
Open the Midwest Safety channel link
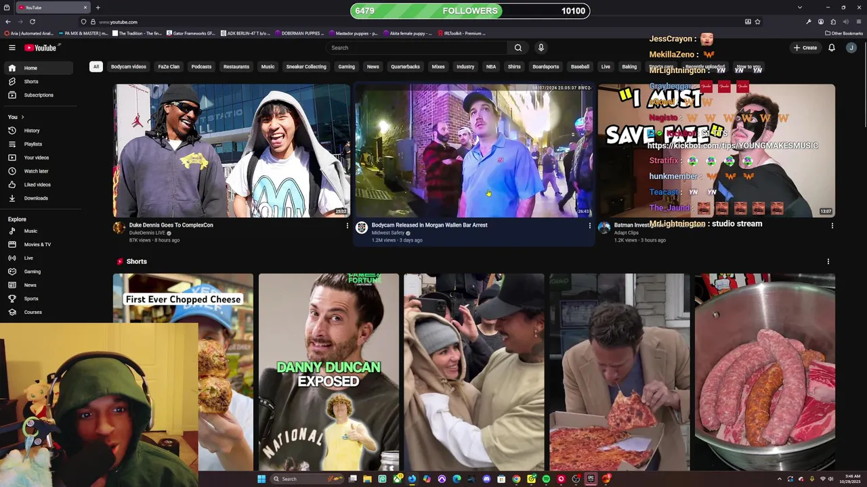(388, 233)
